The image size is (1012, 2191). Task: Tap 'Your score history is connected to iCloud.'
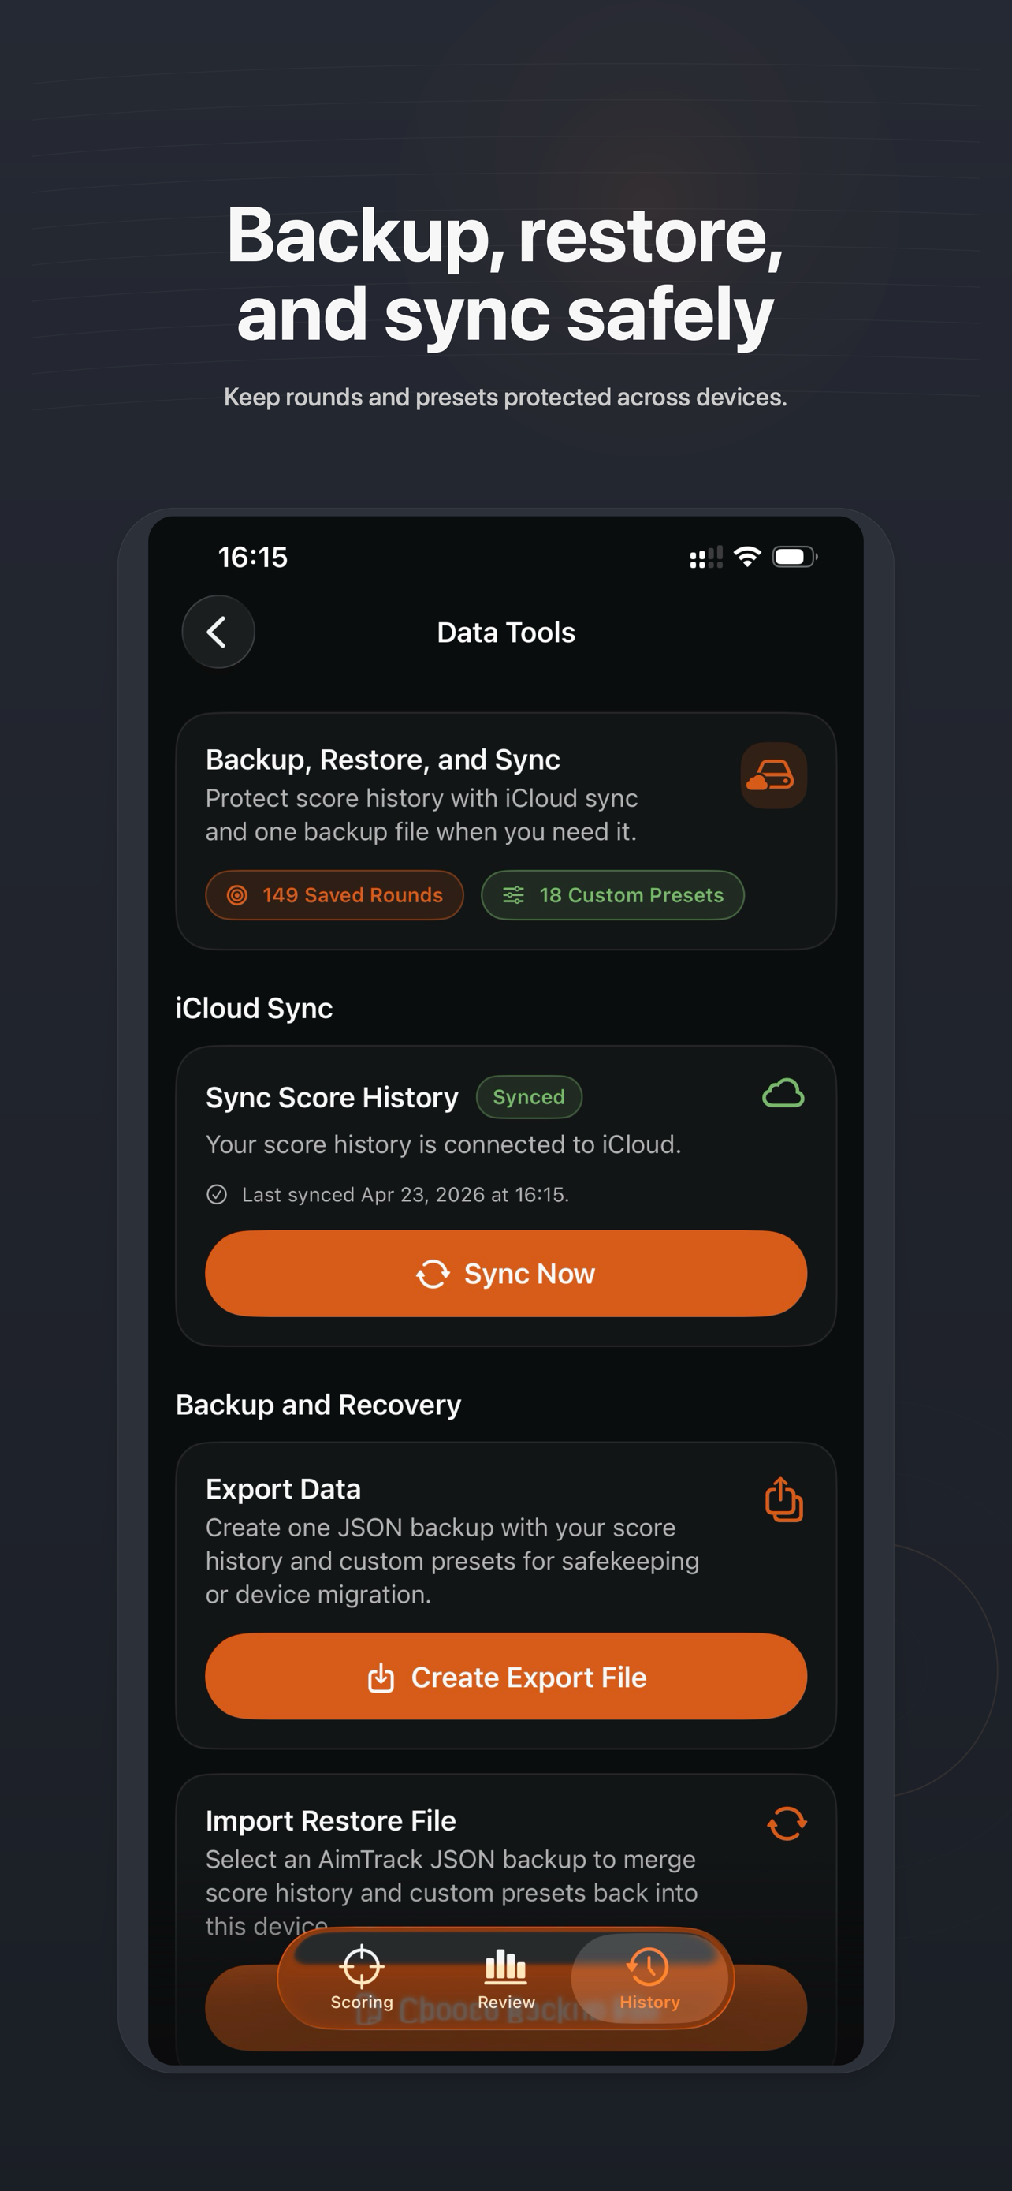click(444, 1145)
